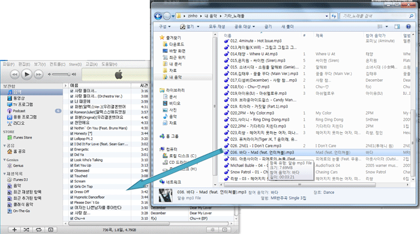Play music with iTunes play button
Image resolution: width=420 pixels, height=234 pixels.
[26, 74]
